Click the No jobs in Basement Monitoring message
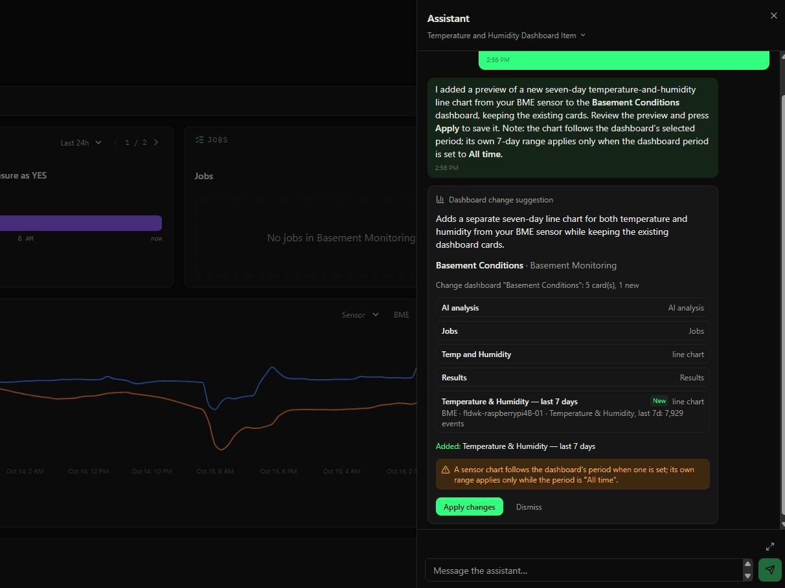This screenshot has width=785, height=588. tap(341, 238)
